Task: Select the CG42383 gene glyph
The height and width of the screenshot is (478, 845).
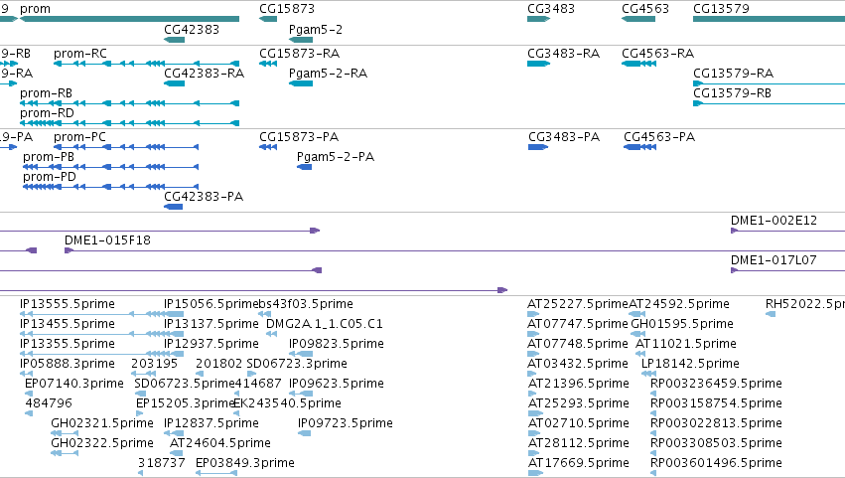Action: (x=174, y=40)
